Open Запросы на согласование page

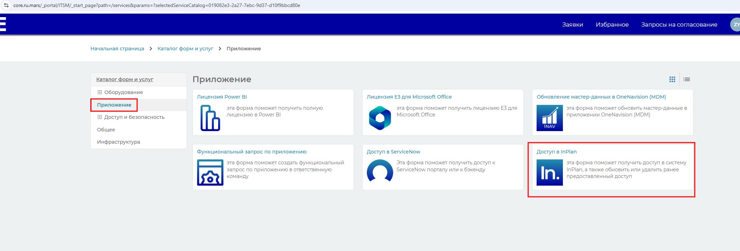click(679, 24)
